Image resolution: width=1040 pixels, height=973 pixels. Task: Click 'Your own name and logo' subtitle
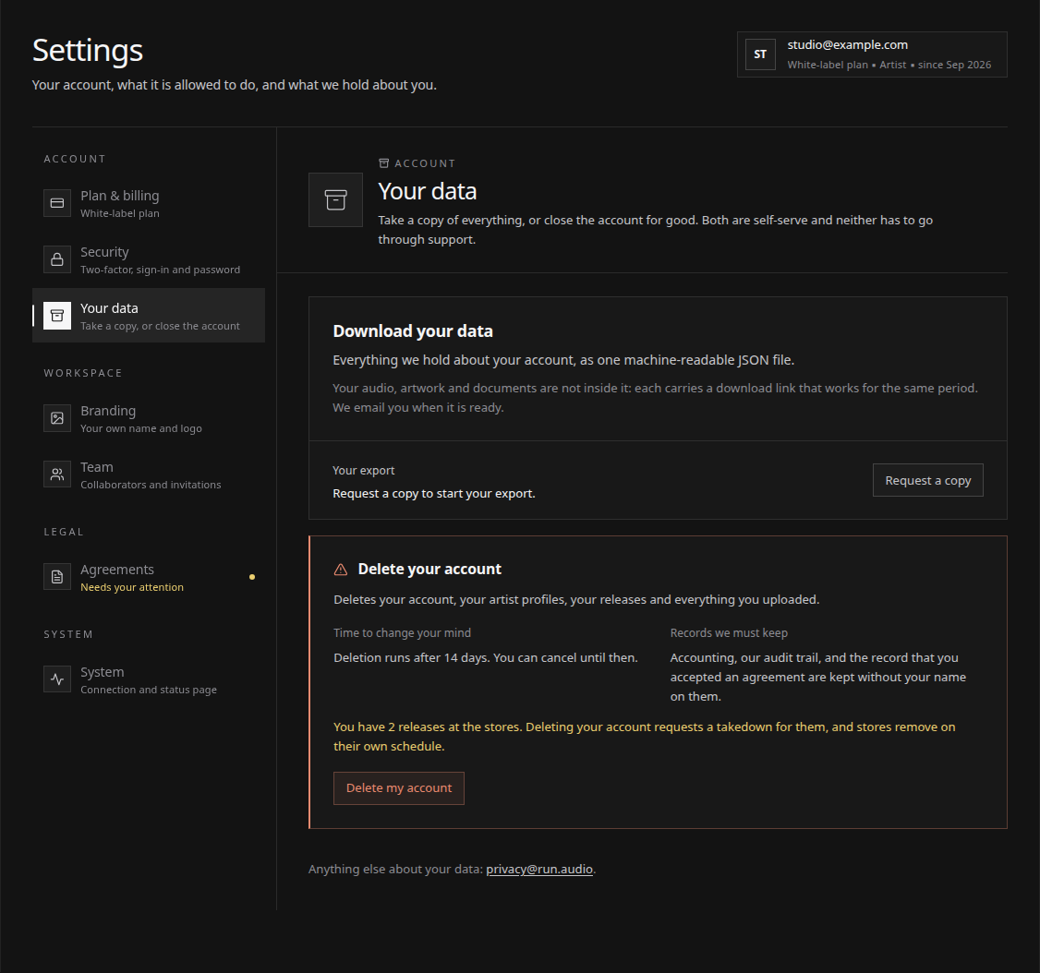(141, 429)
